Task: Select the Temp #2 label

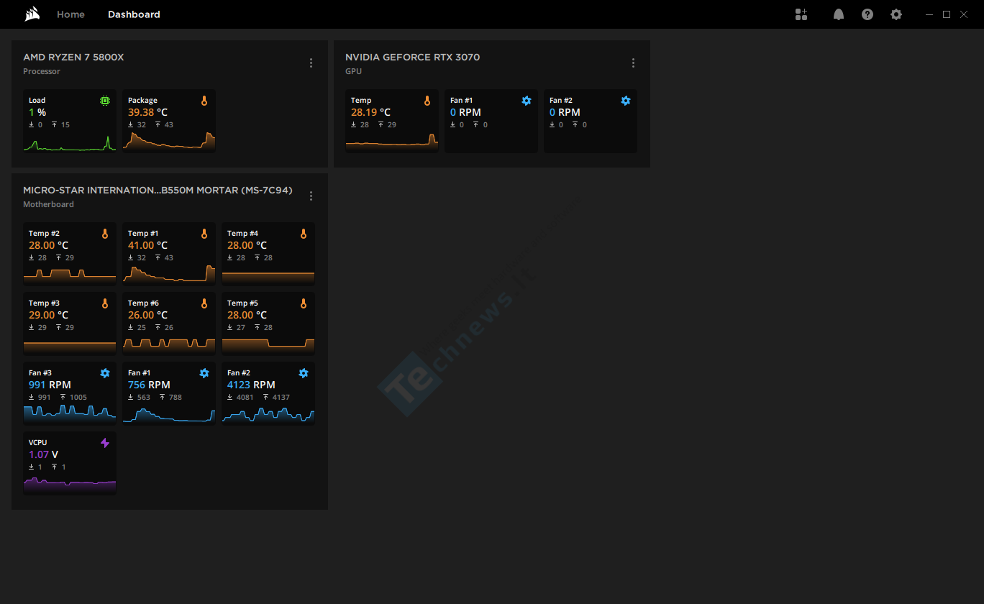Action: (44, 234)
